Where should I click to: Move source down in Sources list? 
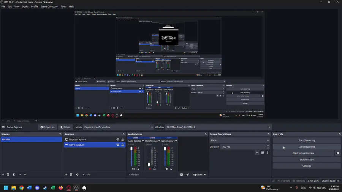pos(89,175)
